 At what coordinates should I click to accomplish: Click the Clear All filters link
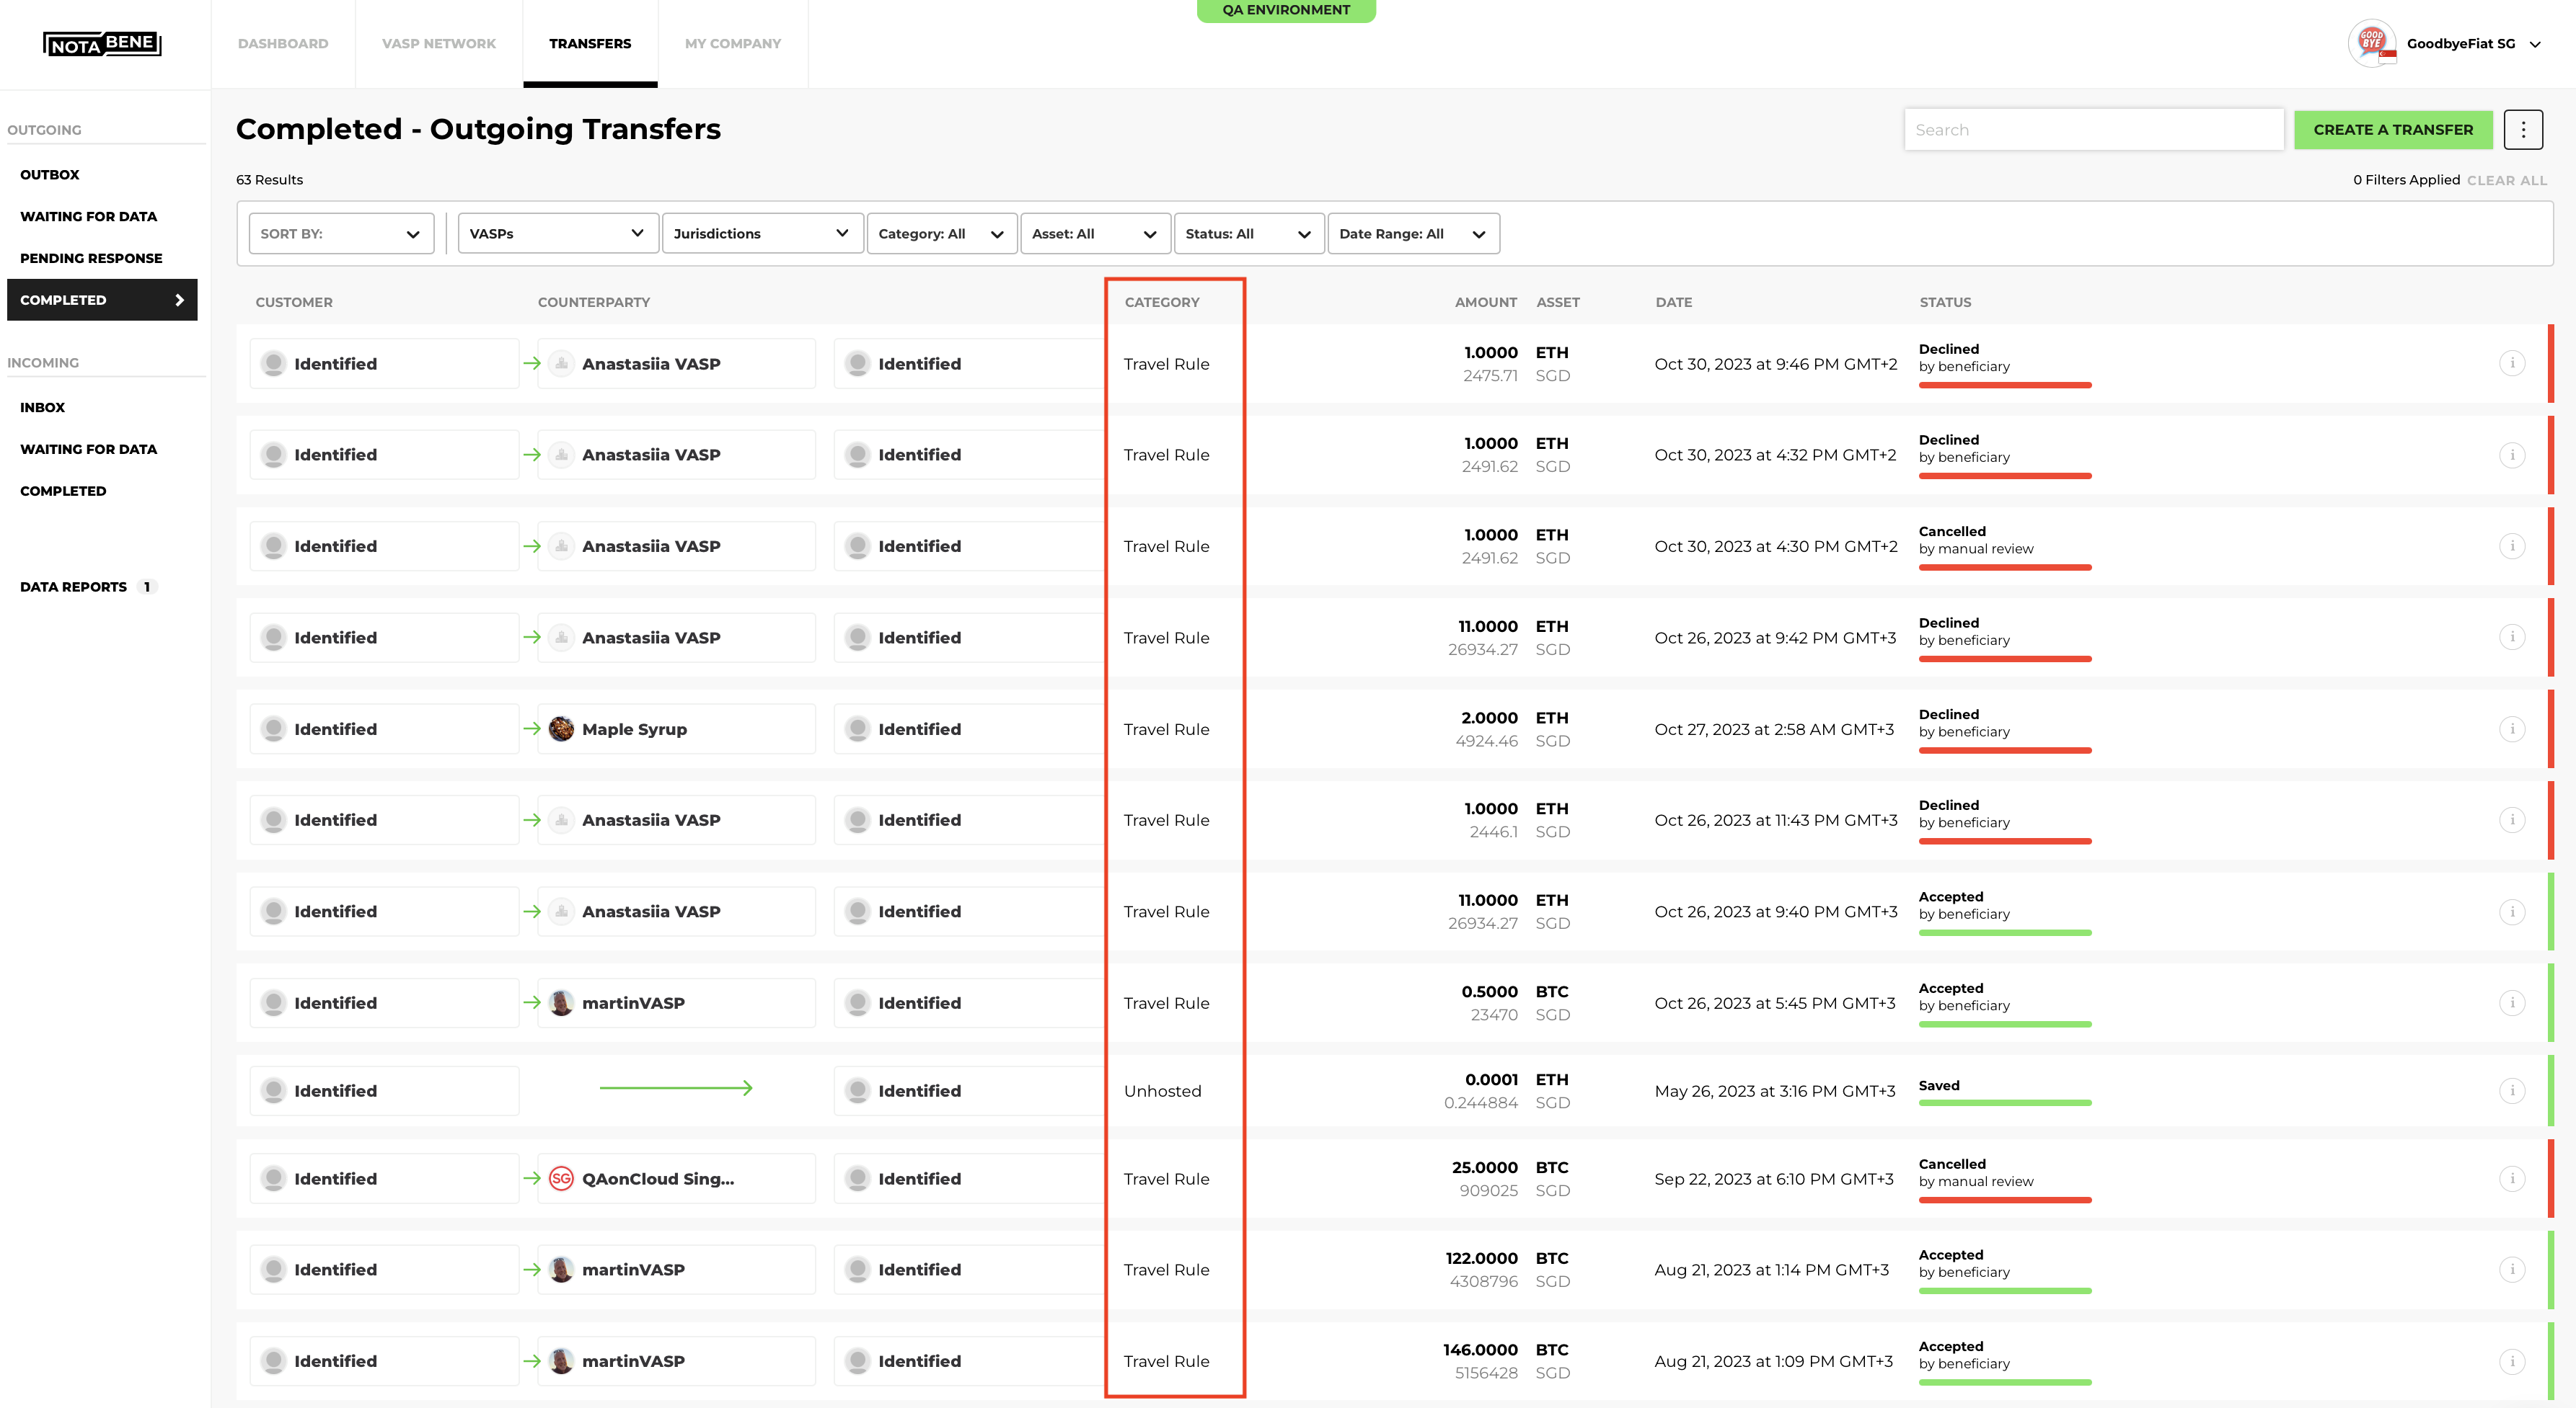pyautogui.click(x=2506, y=180)
